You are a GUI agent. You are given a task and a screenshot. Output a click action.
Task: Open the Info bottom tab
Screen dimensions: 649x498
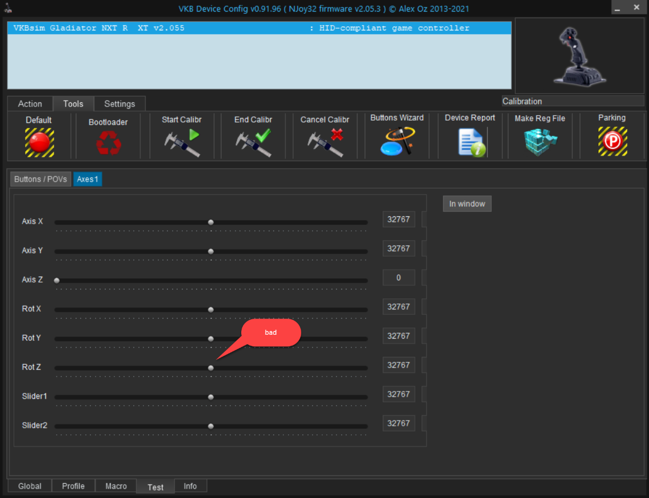point(190,486)
